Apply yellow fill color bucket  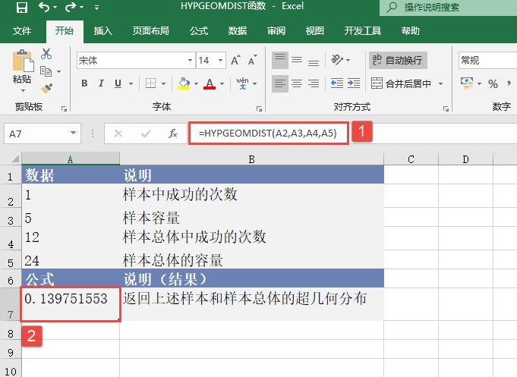[x=184, y=83]
